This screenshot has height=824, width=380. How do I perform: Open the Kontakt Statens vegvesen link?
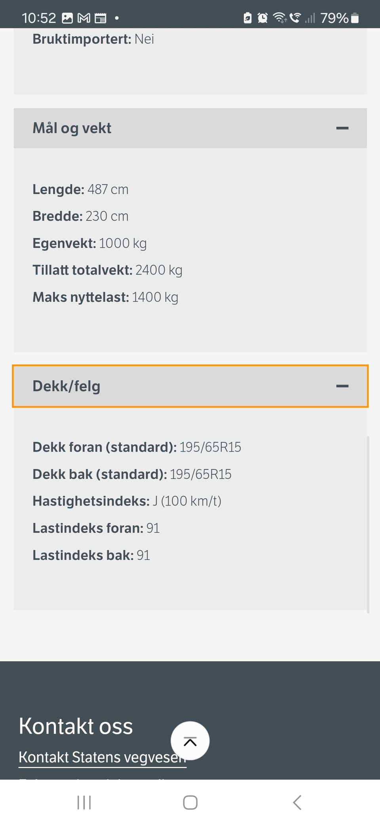point(102,757)
